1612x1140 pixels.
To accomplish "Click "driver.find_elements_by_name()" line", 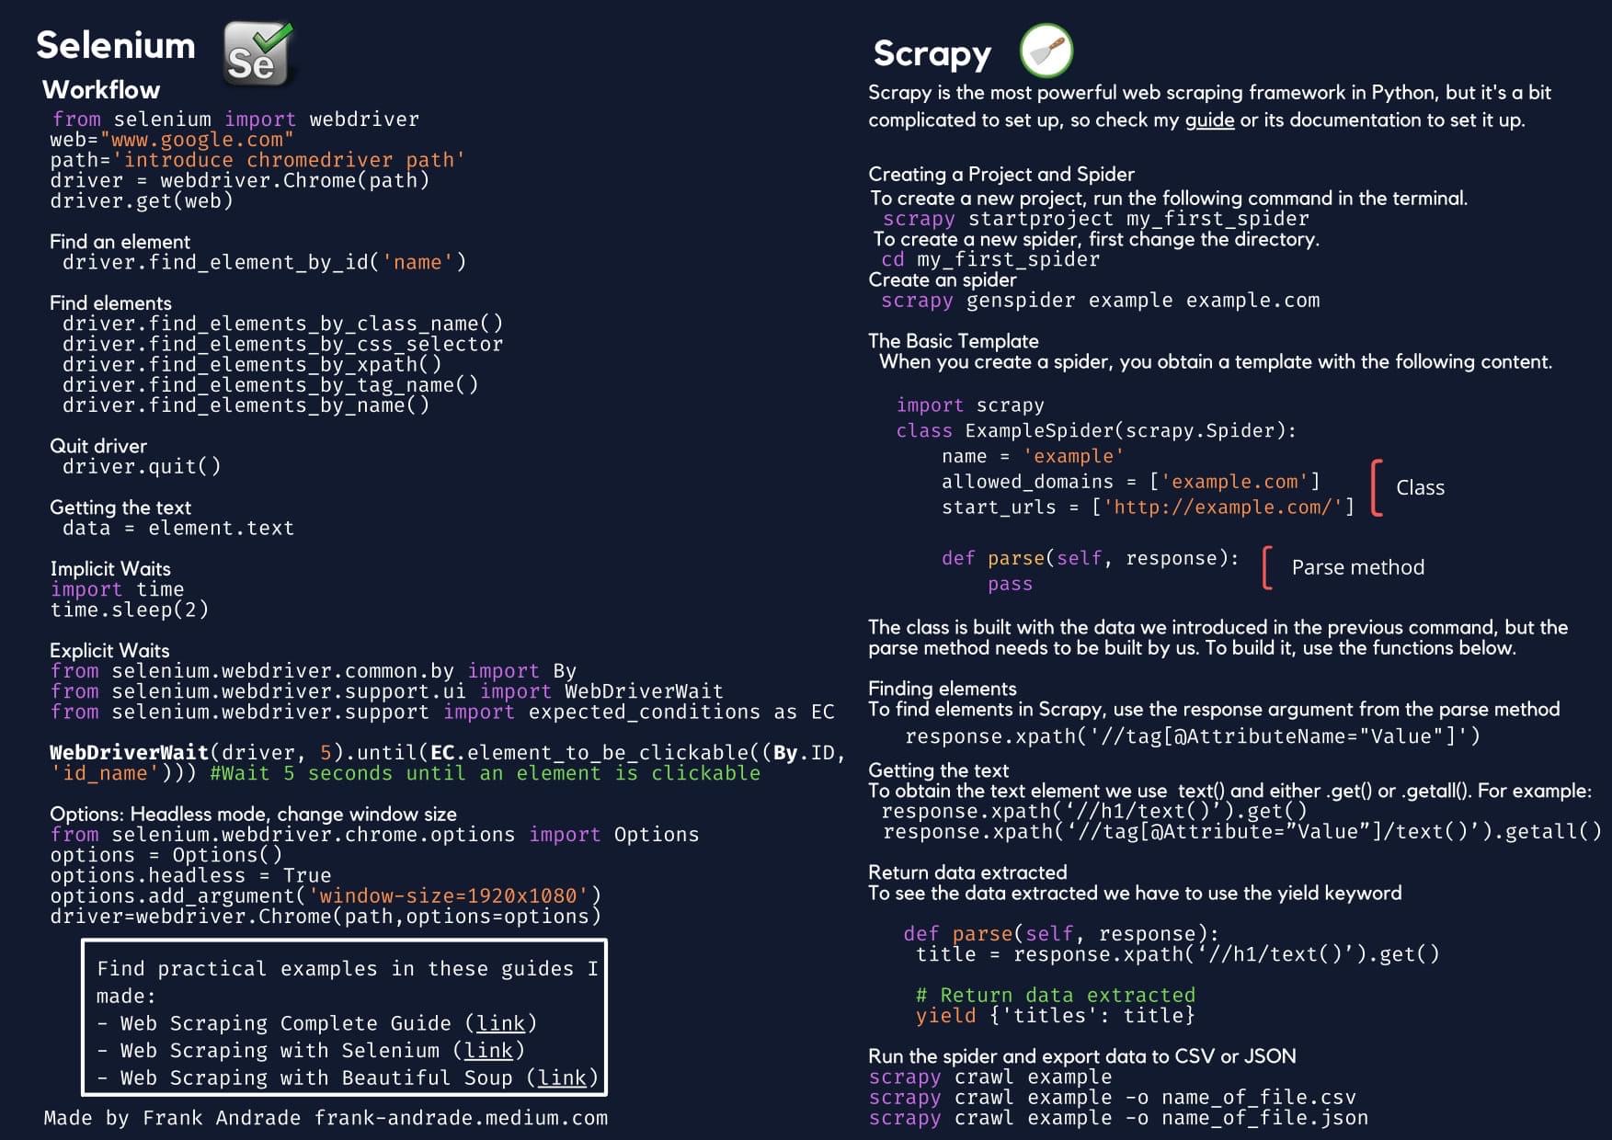I will coord(246,405).
